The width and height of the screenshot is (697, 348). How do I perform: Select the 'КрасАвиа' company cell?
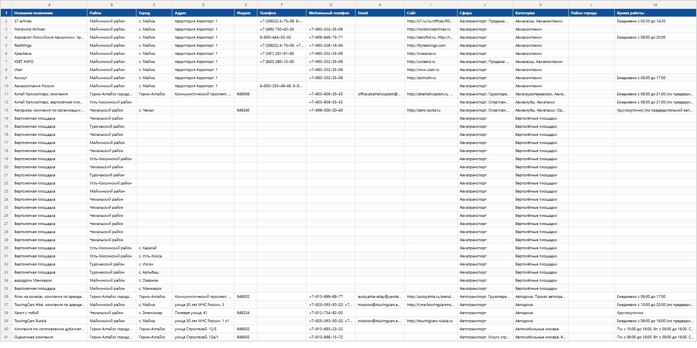click(x=49, y=54)
